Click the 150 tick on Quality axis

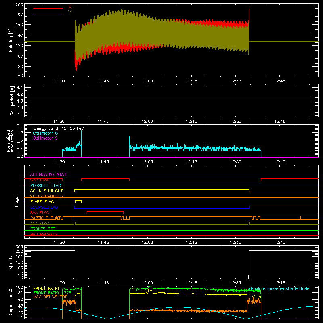point(19,262)
